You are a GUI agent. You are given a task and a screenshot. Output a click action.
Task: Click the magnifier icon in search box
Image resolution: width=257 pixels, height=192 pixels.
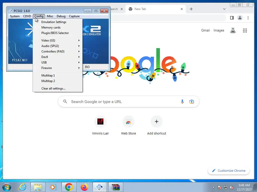click(65, 101)
